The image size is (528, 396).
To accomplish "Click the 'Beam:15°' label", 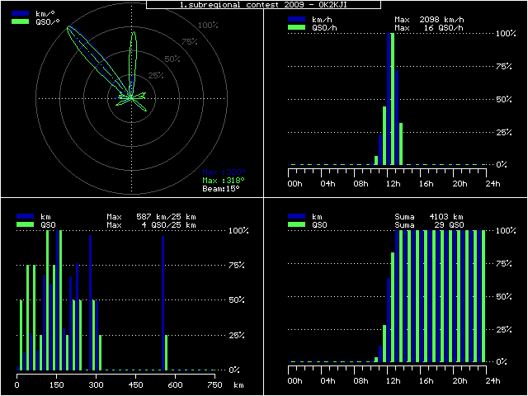I will [221, 189].
